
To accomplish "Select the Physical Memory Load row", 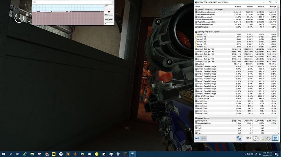I will point(236,24).
